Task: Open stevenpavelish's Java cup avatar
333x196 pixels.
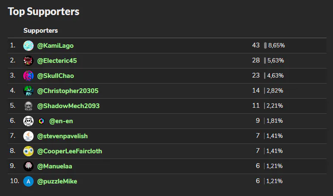Action: (28, 136)
